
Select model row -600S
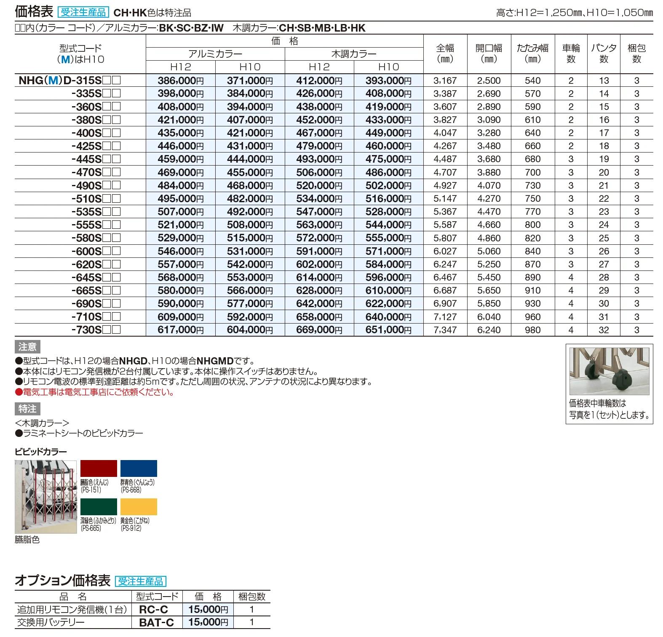[x=96, y=251]
